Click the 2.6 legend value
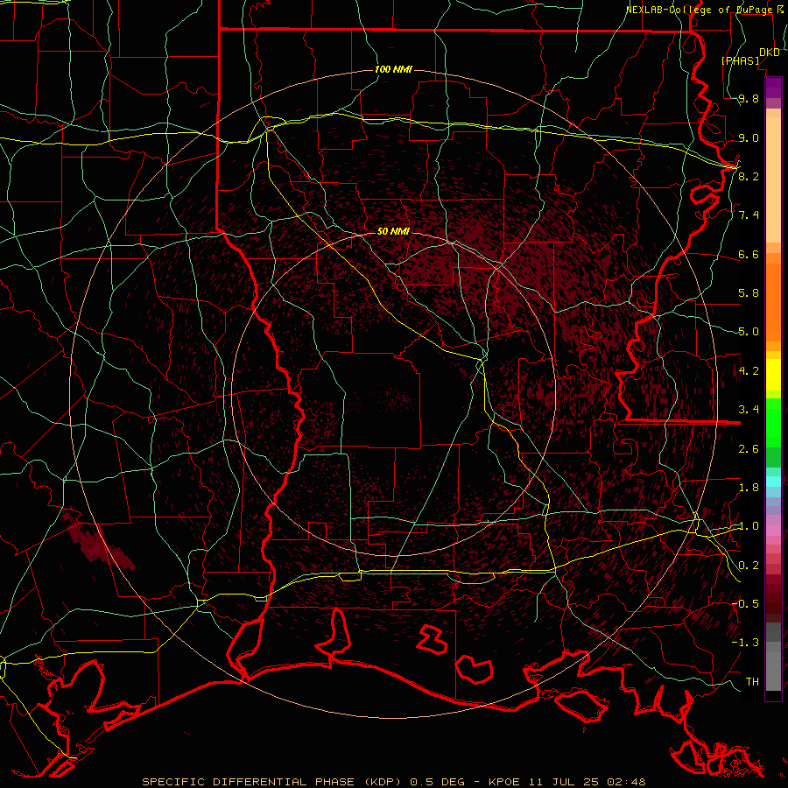Image resolution: width=788 pixels, height=788 pixels. (x=749, y=449)
